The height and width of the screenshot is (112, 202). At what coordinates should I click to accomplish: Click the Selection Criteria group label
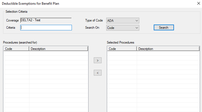pos(16,11)
